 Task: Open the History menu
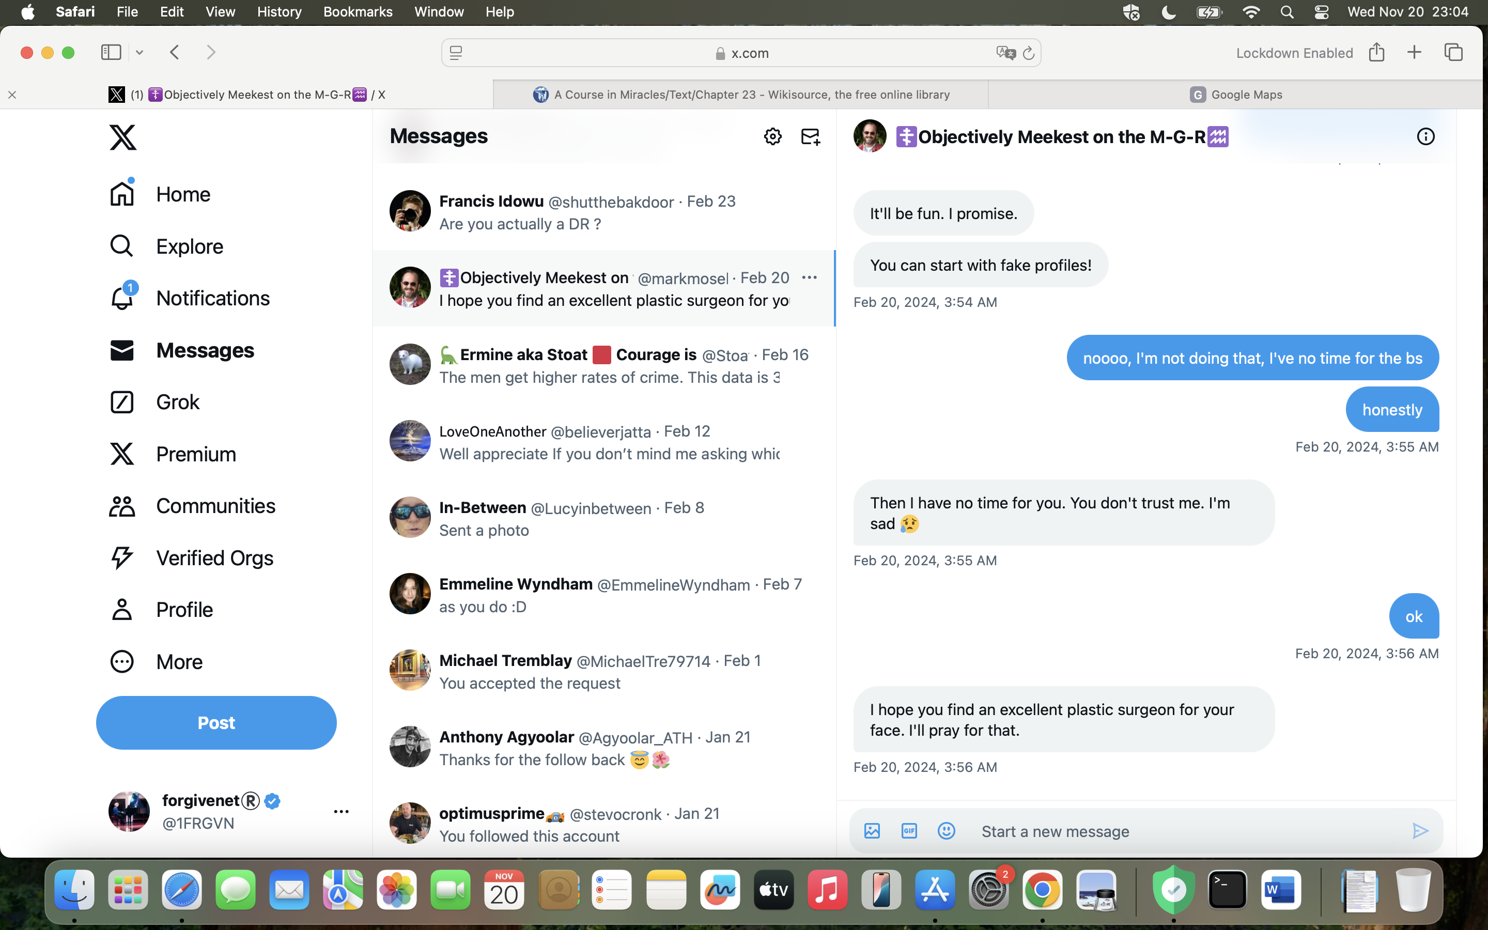coord(279,12)
